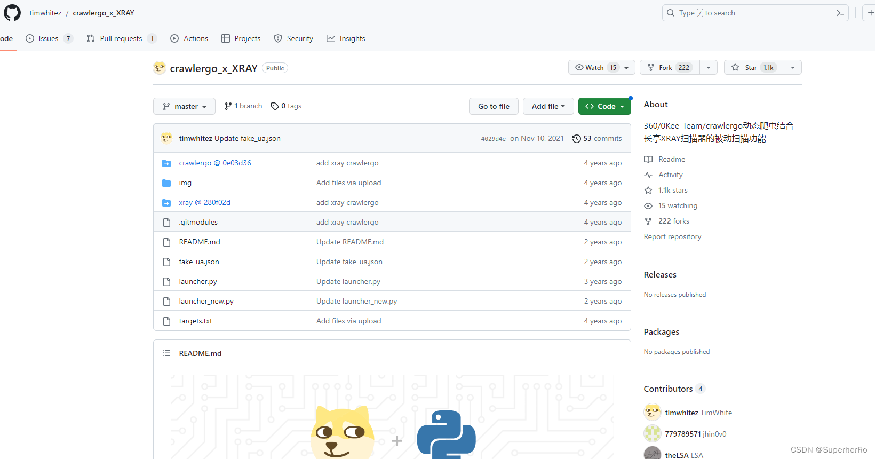Open the Issues tab
Viewport: 875px width, 459px height.
(x=49, y=38)
